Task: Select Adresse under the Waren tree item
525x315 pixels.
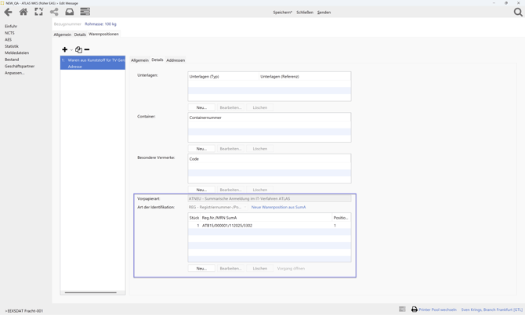Action: pyautogui.click(x=74, y=67)
